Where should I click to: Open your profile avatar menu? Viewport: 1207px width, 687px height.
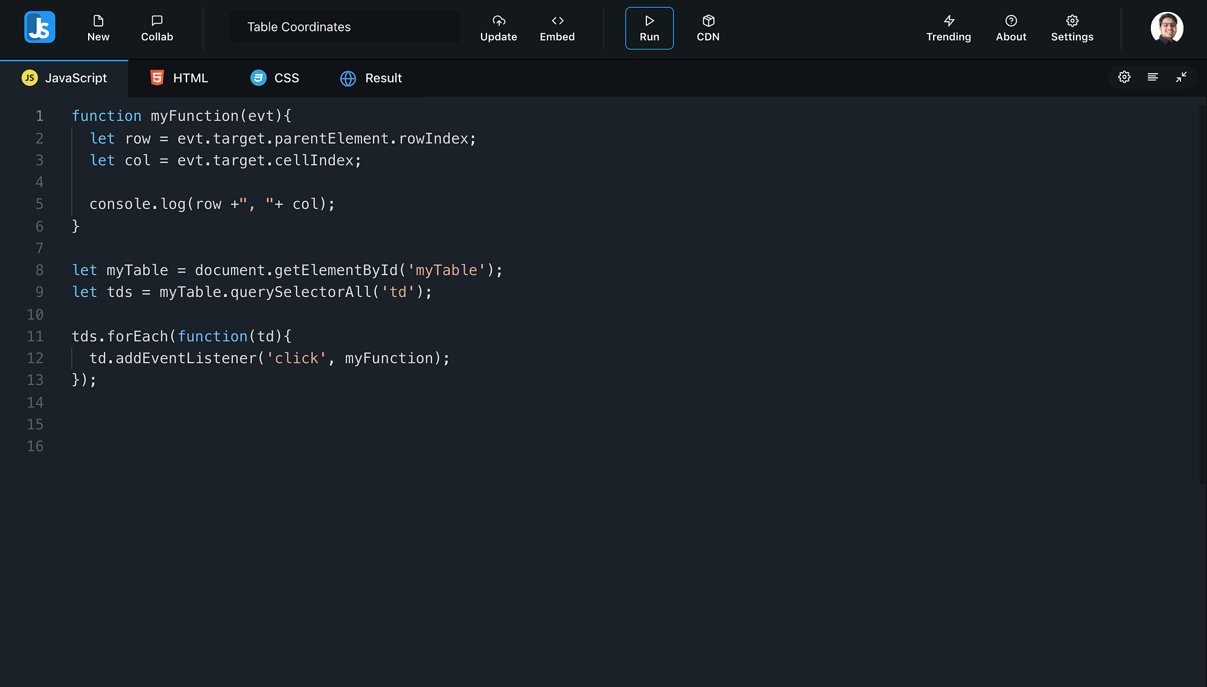point(1167,28)
